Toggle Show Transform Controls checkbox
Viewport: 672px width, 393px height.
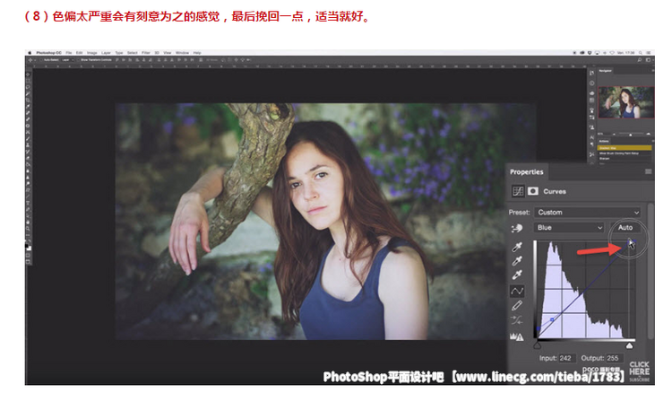79,60
